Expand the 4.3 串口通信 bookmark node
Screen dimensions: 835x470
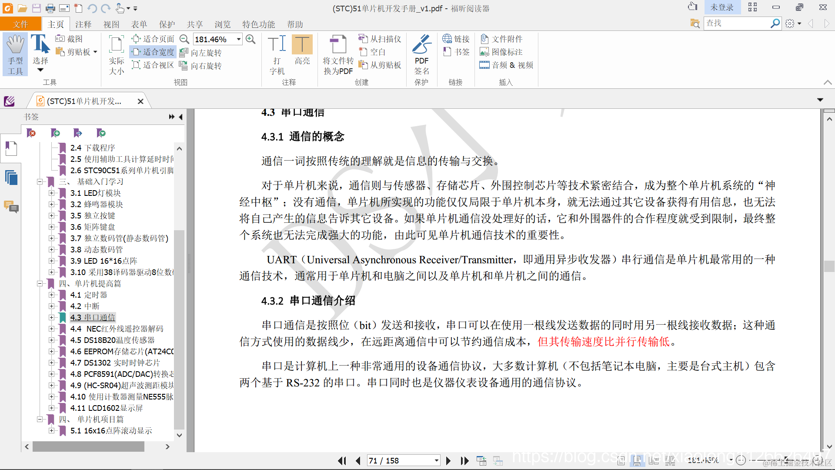coord(51,318)
